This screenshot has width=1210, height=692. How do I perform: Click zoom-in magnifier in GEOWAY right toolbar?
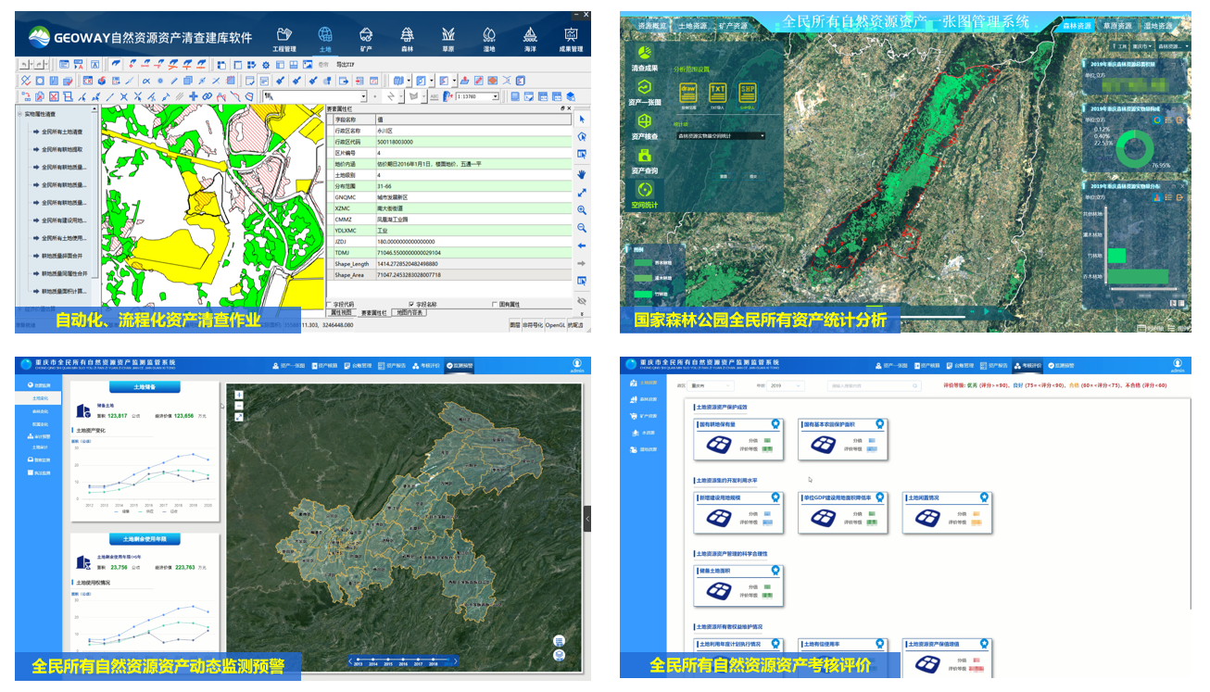point(582,210)
